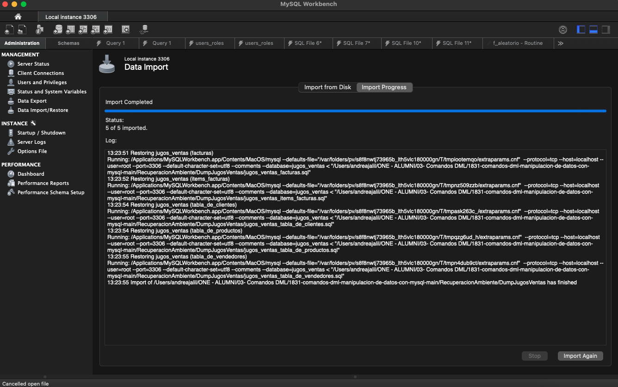618x387 pixels.
Task: Click the import progress bar
Action: click(355, 111)
